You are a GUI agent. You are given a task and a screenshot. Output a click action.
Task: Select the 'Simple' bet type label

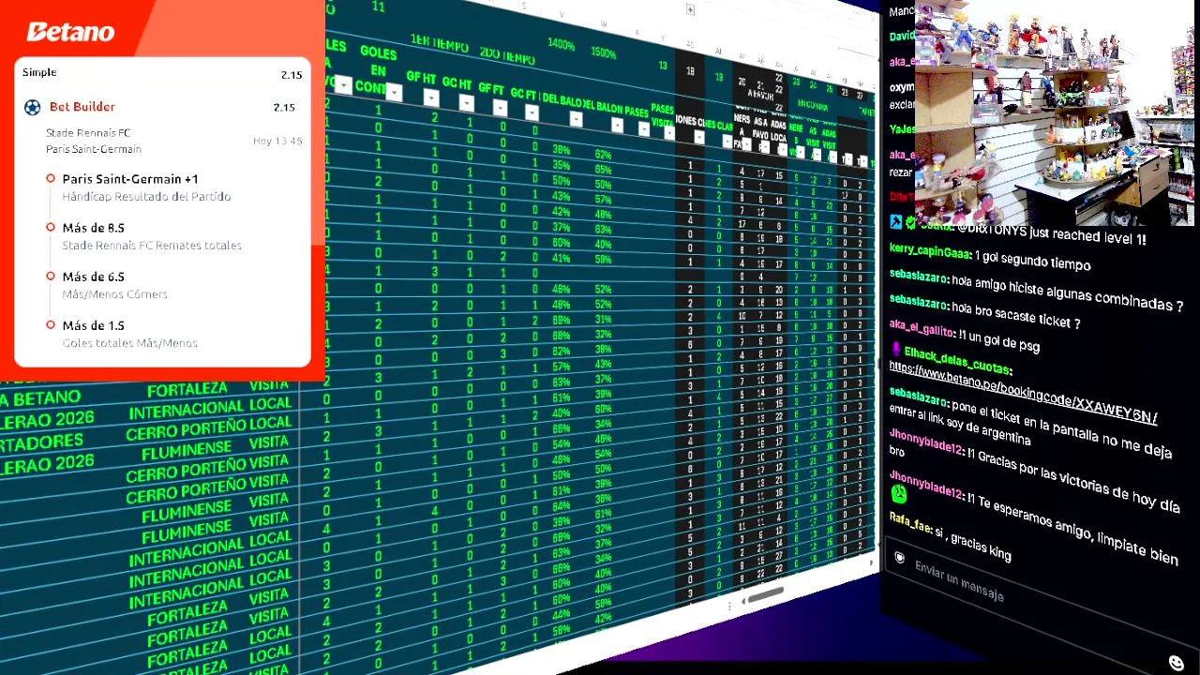pyautogui.click(x=39, y=72)
